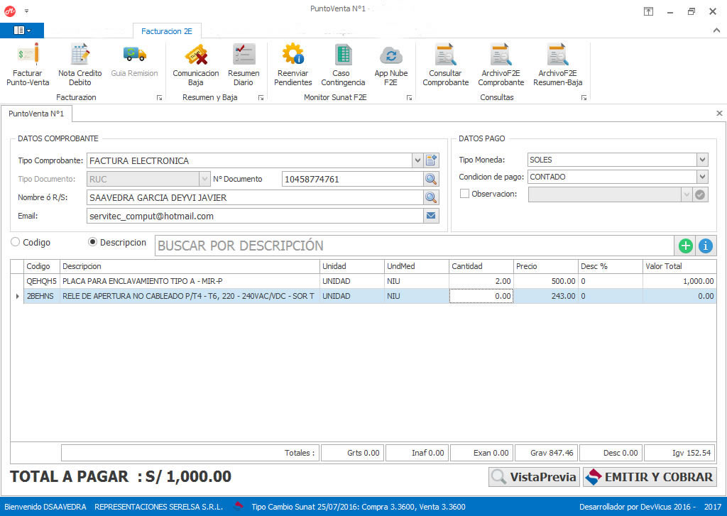Click the row indicator arrow of 2BEHNS
Viewport: 727px width, 516px height.
click(17, 296)
